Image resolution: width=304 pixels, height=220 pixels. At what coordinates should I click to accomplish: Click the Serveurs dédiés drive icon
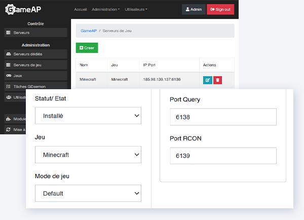pos(8,54)
